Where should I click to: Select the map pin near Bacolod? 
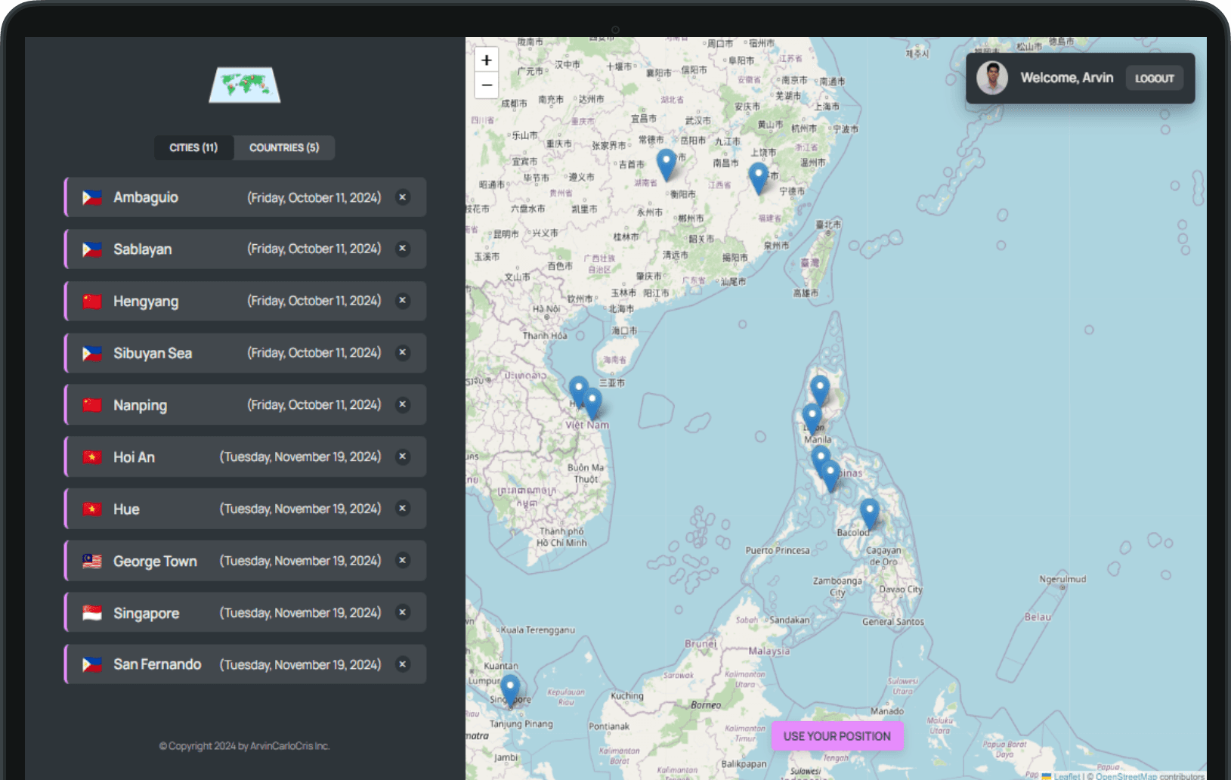tap(870, 513)
